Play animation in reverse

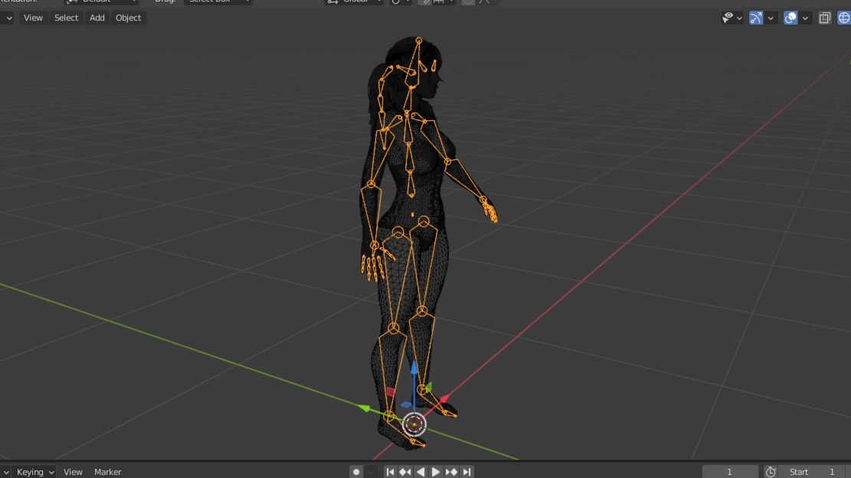pos(421,472)
